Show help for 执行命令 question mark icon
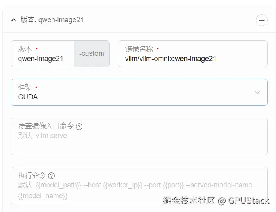The height and width of the screenshot is (212, 276). coord(52,176)
